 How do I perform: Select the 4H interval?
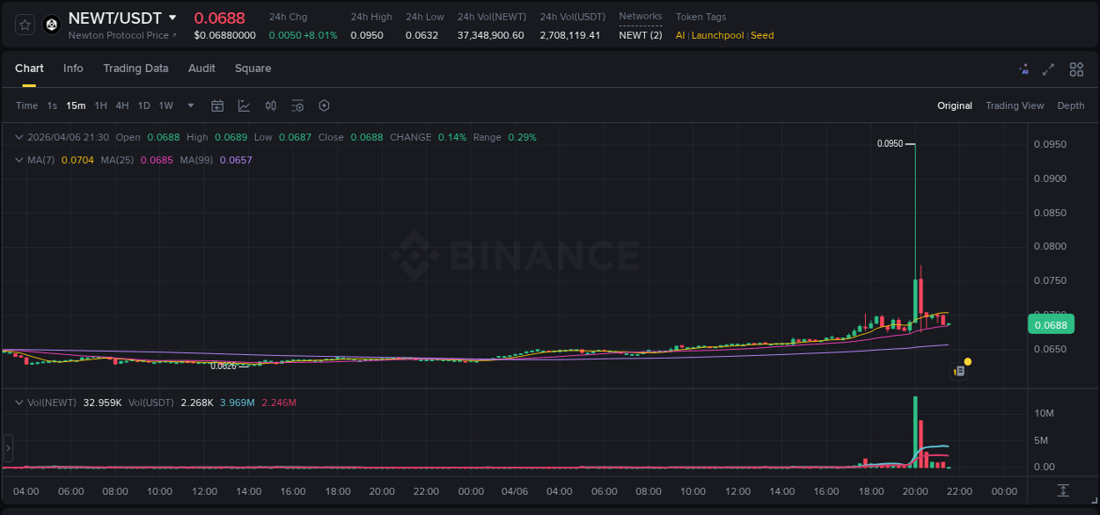coord(122,105)
